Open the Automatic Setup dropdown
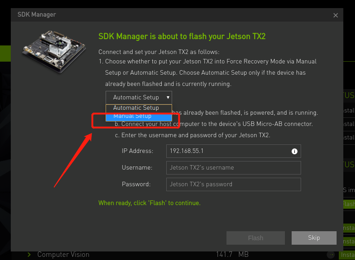This screenshot has width=355, height=260. pos(138,98)
